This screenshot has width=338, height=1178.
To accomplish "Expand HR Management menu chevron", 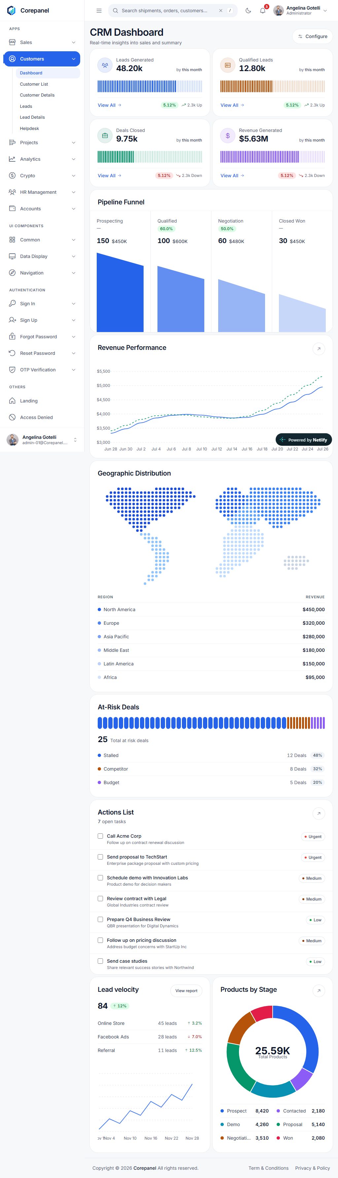I will [73, 192].
